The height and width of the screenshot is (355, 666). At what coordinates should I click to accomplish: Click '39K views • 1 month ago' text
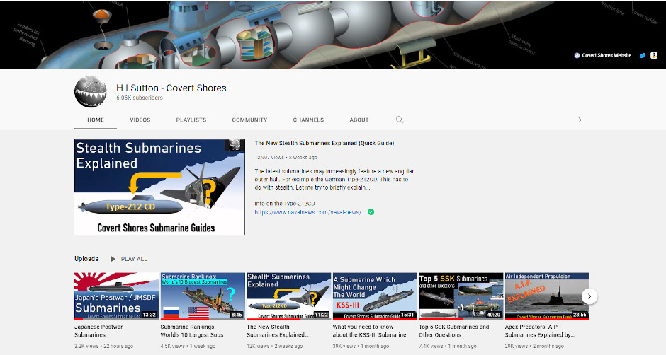coord(361,346)
